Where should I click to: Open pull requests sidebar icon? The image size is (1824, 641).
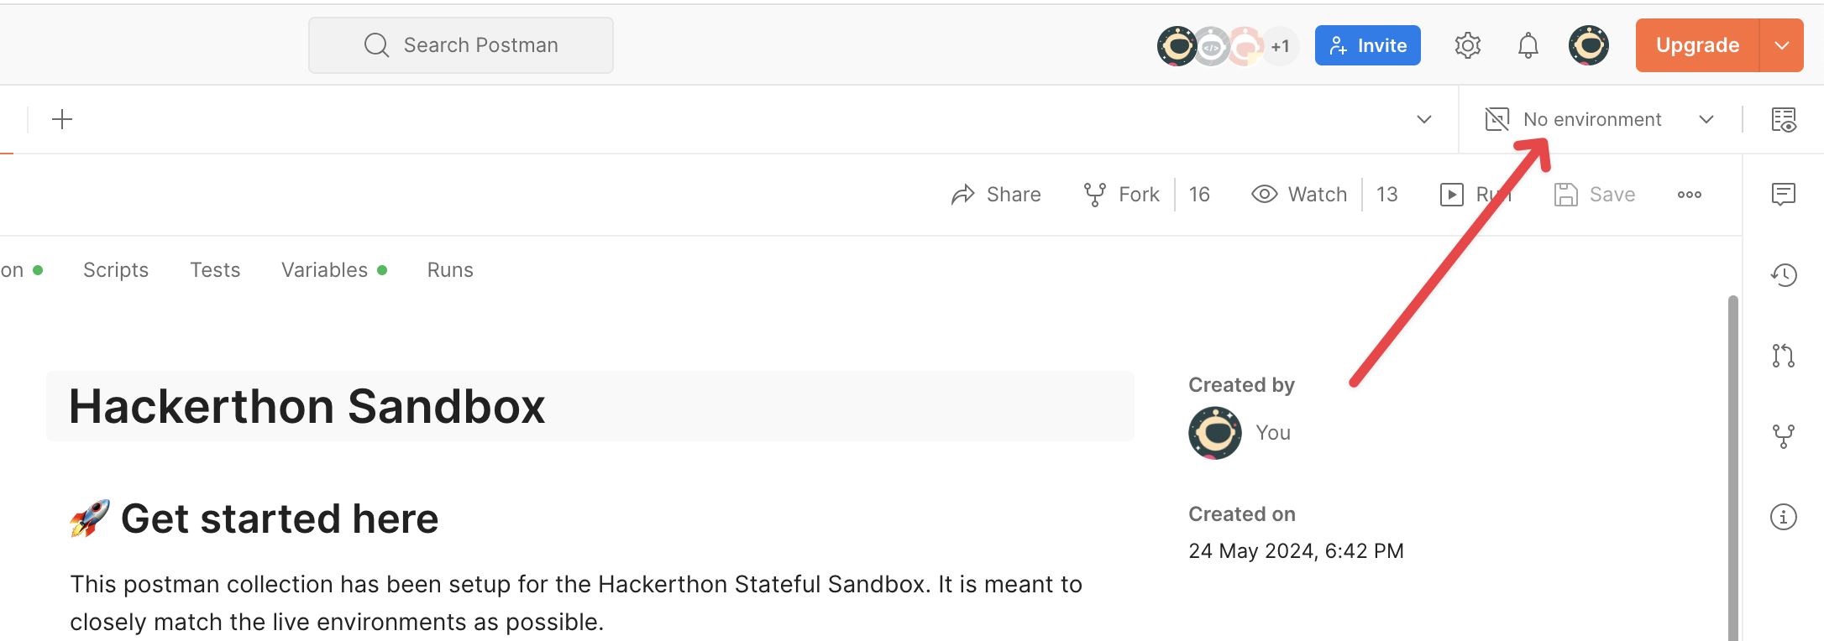pyautogui.click(x=1783, y=356)
